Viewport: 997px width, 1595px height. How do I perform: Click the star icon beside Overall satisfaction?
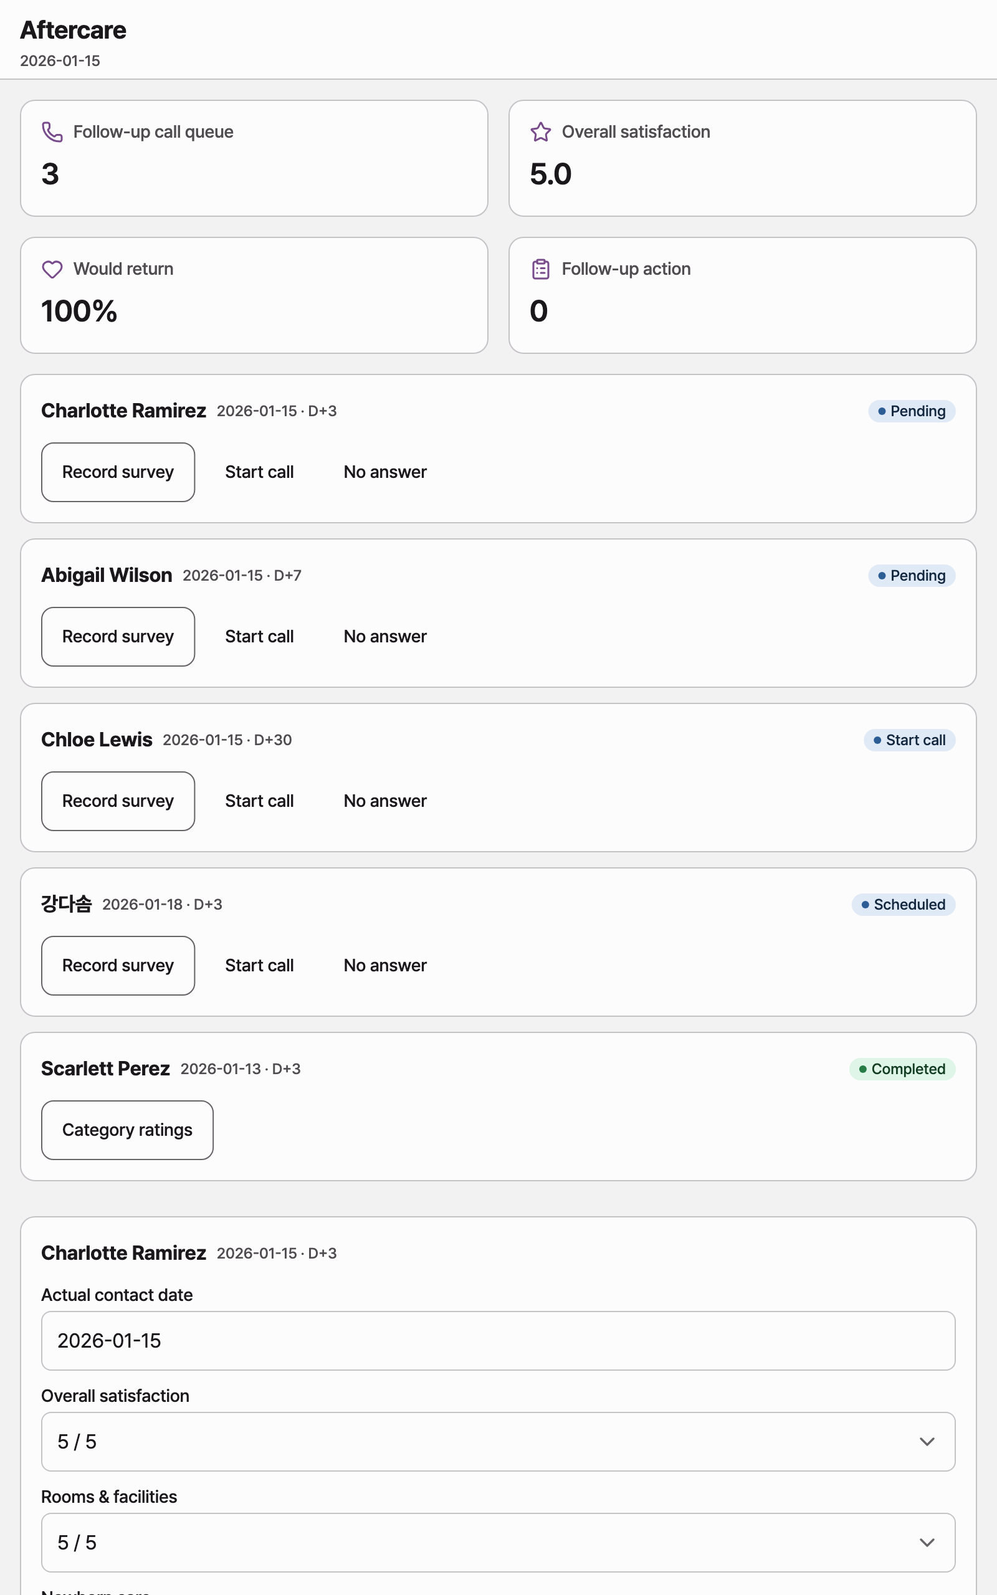[541, 132]
